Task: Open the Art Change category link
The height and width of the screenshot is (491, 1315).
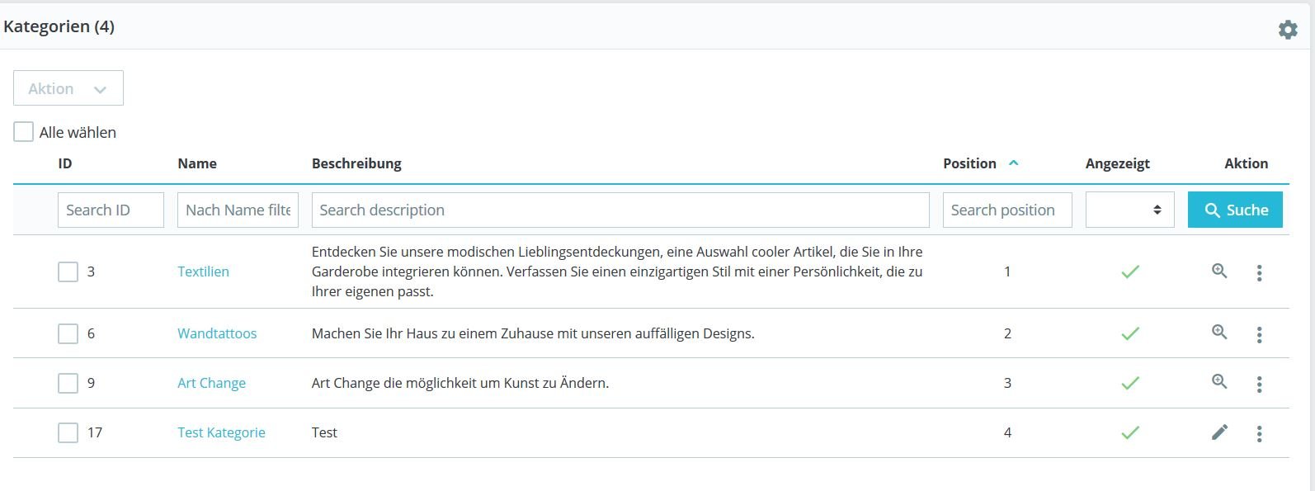Action: click(x=211, y=383)
